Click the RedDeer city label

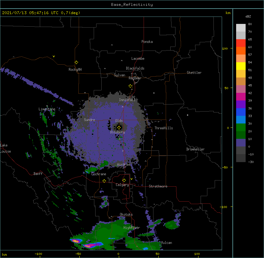pyautogui.click(x=135, y=78)
